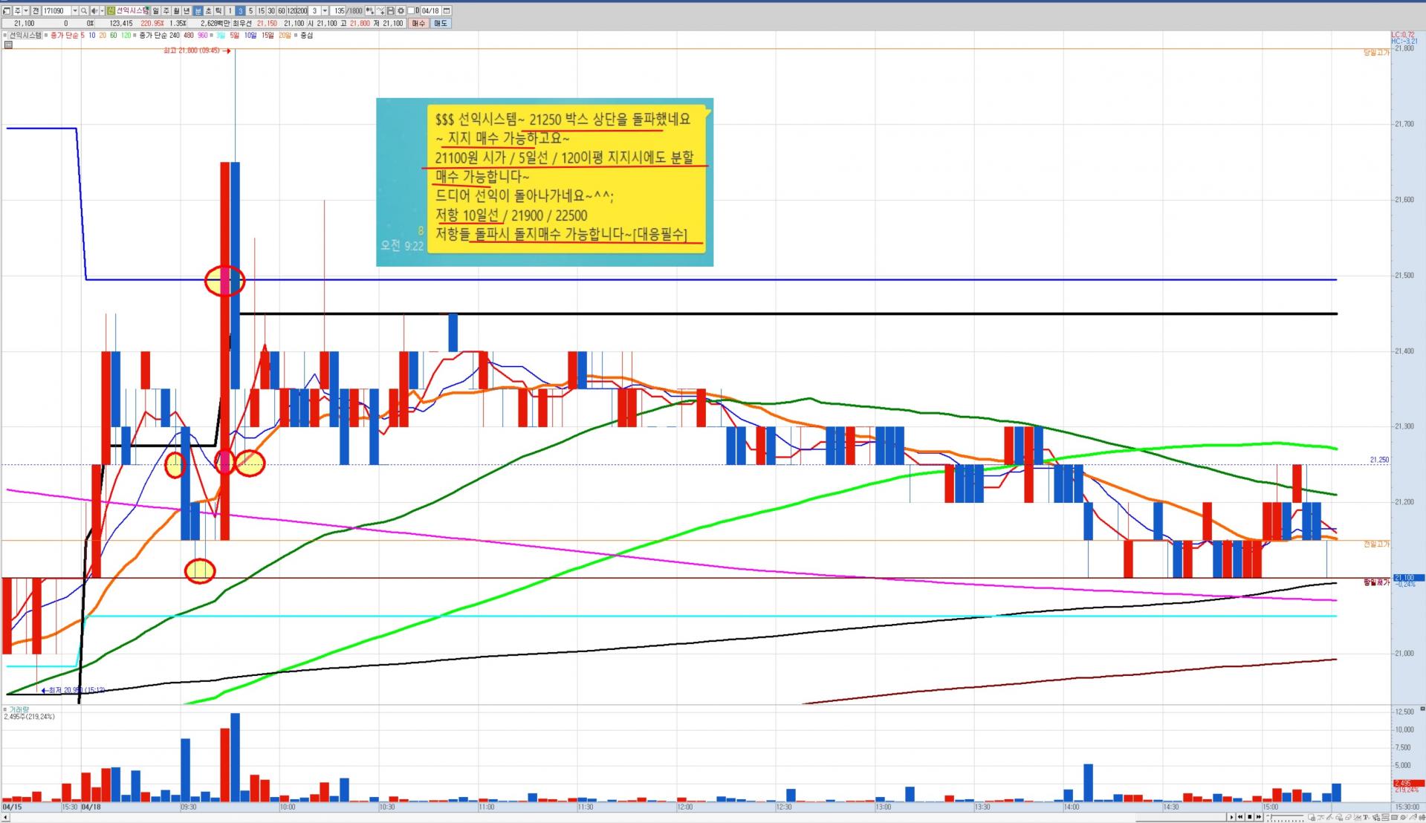Click the small grid icon under the legend

click(8, 45)
